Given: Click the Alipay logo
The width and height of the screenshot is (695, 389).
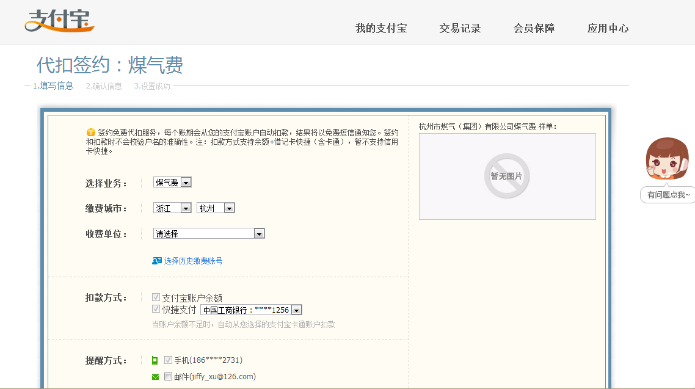Looking at the screenshot, I should click(59, 21).
